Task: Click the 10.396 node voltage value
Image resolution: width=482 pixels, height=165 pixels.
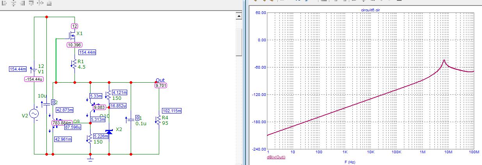Action: tap(75, 45)
